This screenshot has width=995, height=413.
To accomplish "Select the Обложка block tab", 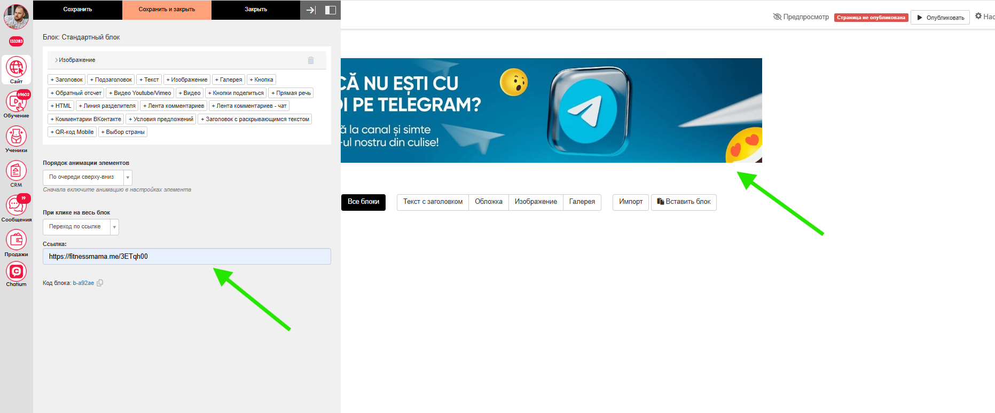I will click(489, 202).
